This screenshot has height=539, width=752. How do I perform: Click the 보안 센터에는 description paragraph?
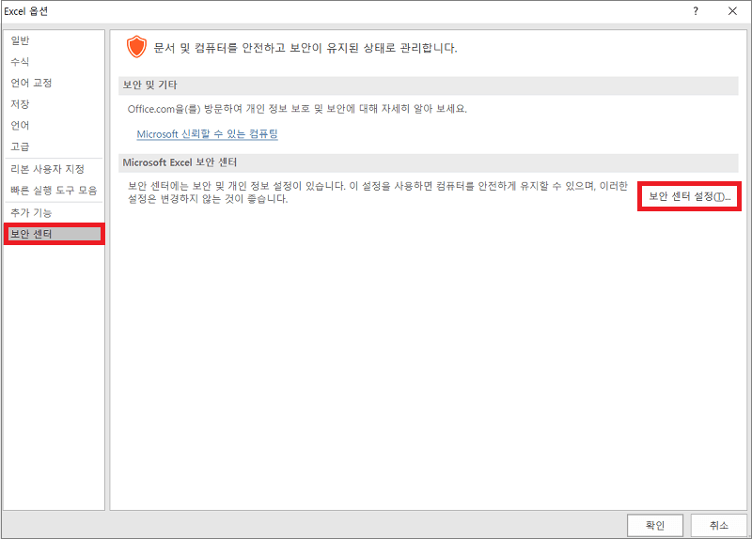point(378,192)
